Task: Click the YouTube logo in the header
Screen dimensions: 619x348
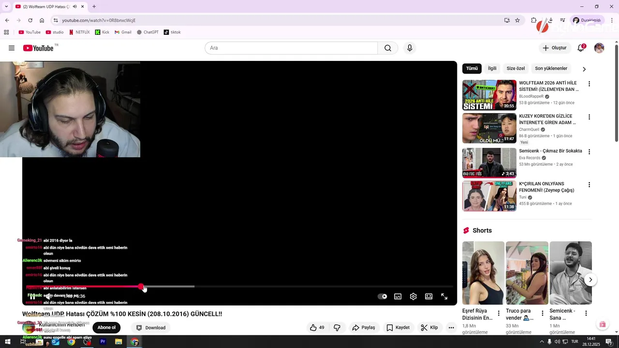Action: pos(38,48)
